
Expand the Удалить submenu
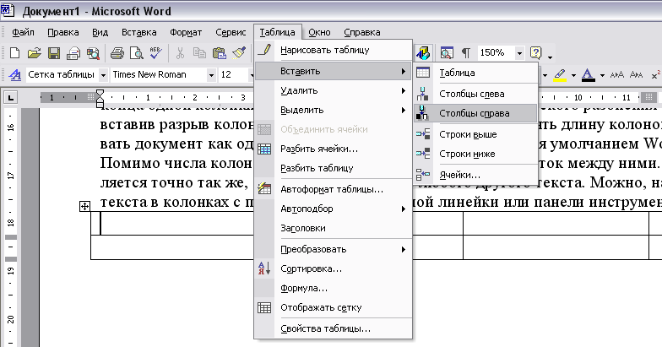(x=333, y=91)
